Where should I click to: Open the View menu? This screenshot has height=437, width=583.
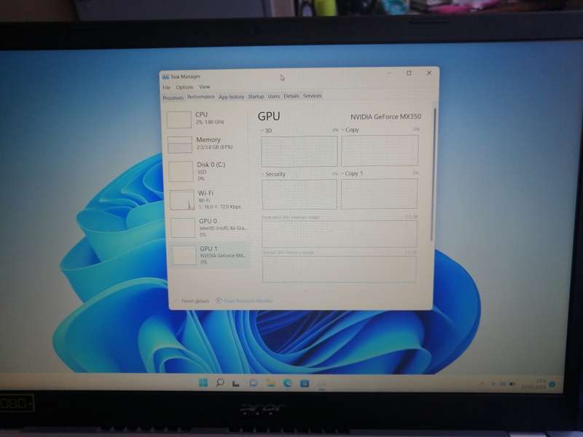coord(205,87)
